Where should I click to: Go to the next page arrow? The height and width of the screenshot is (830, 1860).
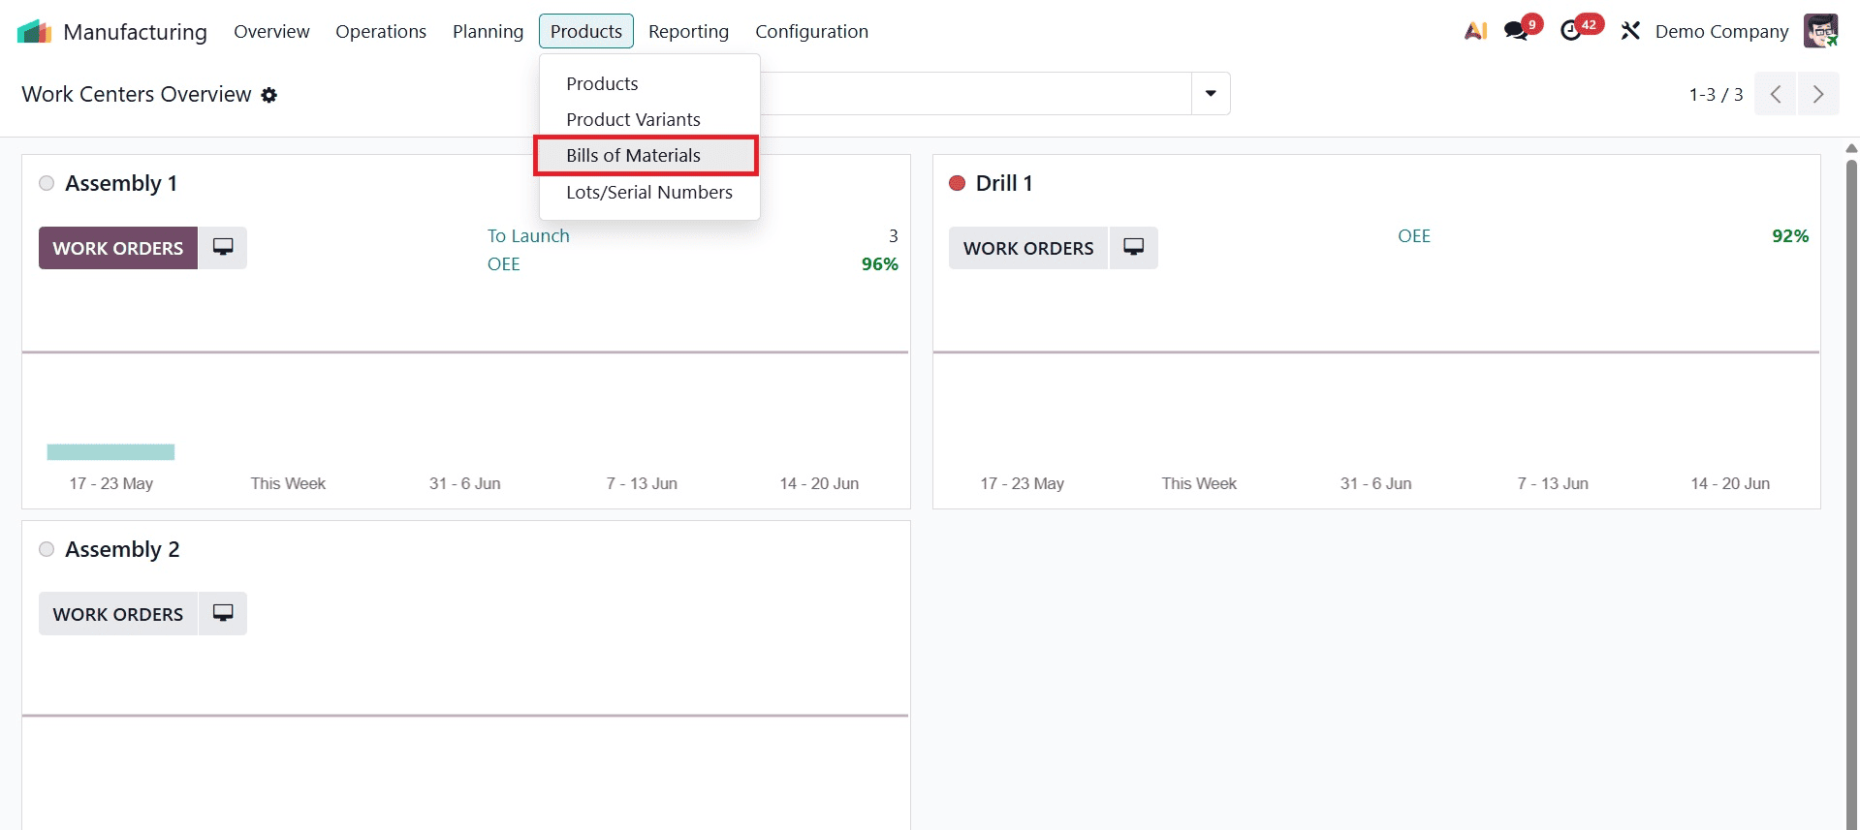coord(1818,94)
